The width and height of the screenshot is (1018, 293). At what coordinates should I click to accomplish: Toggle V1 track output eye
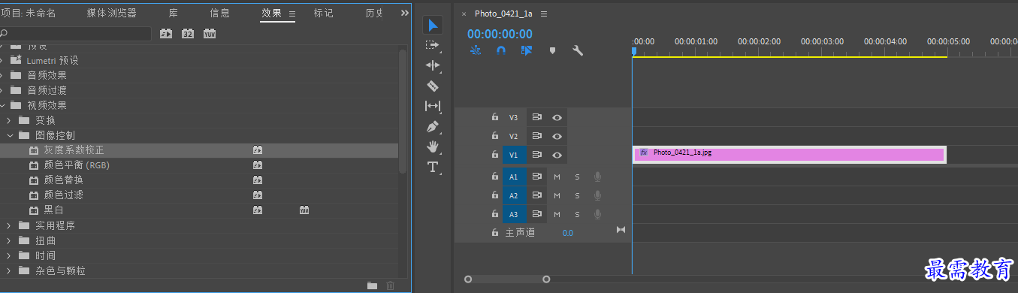[x=557, y=155]
